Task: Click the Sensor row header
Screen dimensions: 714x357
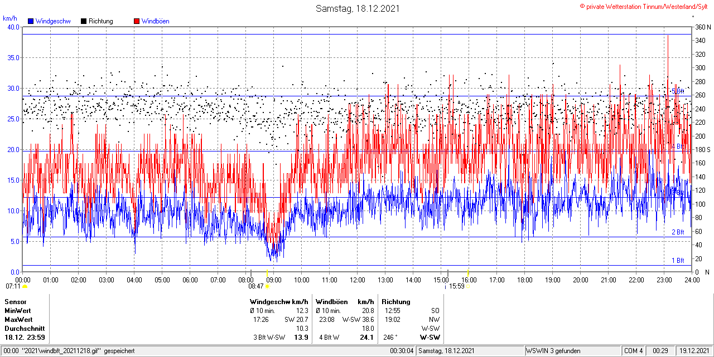Action: tap(16, 302)
